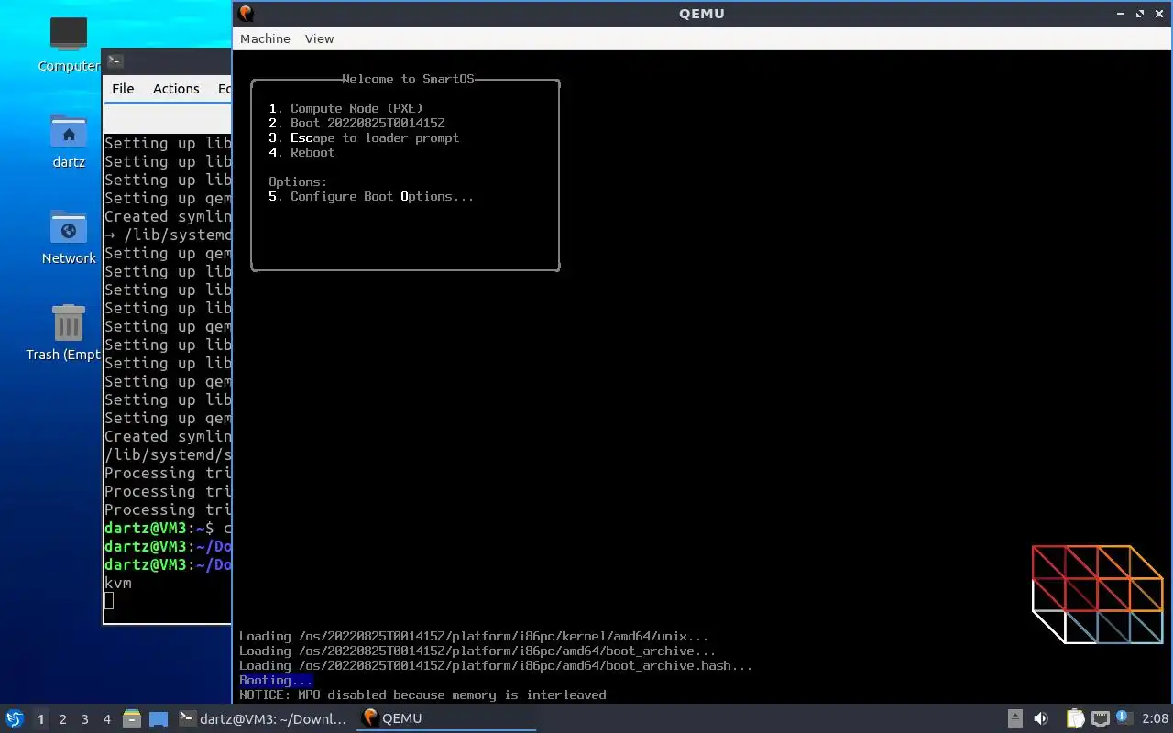Switch to workspace 2
1173x733 pixels.
(63, 719)
